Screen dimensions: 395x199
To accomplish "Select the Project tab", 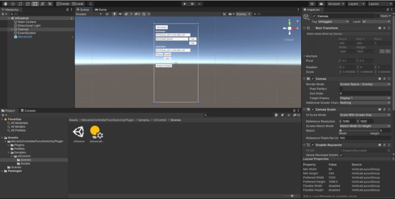I will coord(8,111).
